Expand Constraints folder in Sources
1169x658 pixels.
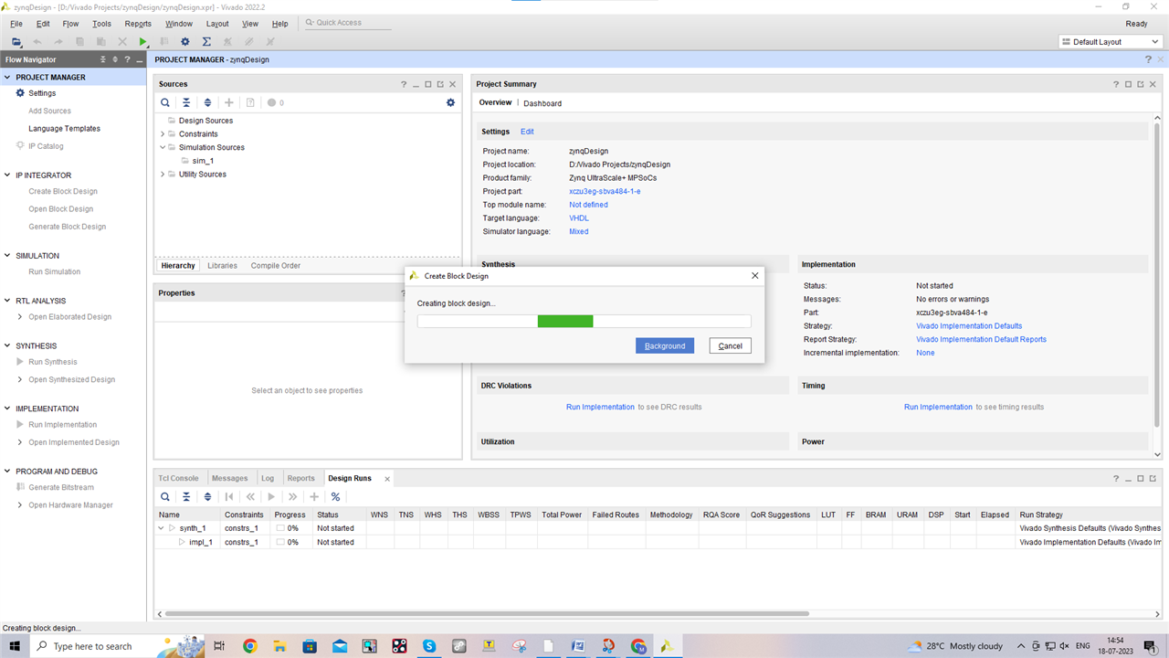coord(163,134)
